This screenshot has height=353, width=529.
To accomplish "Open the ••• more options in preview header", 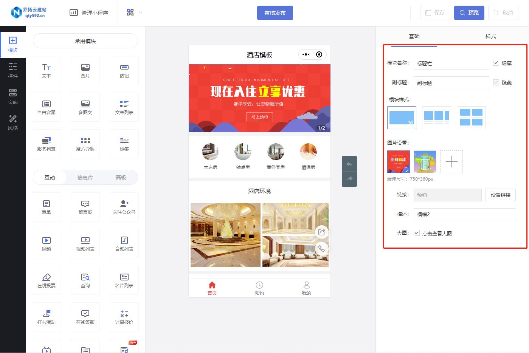I will click(x=306, y=54).
